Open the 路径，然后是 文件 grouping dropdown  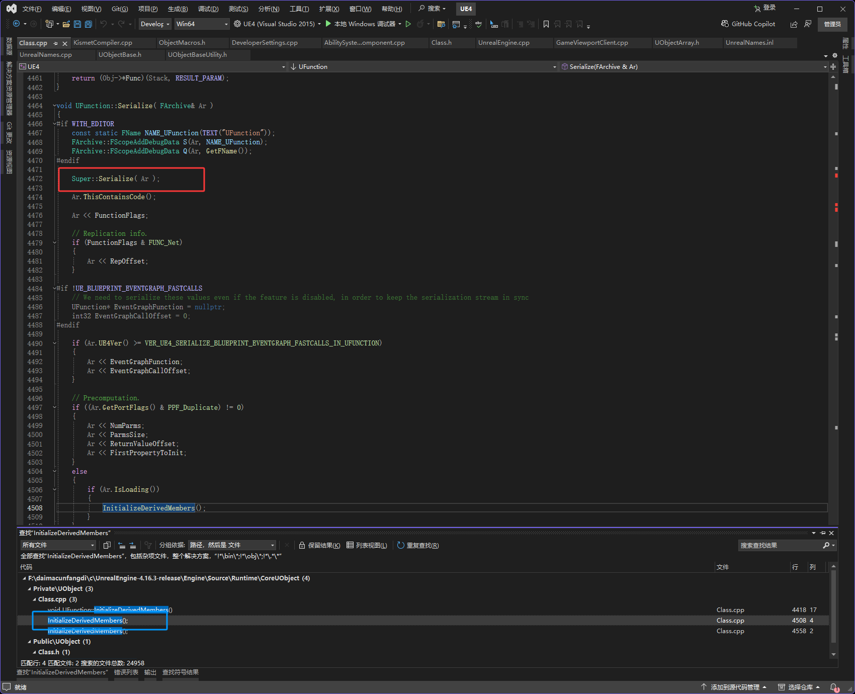[x=232, y=545]
